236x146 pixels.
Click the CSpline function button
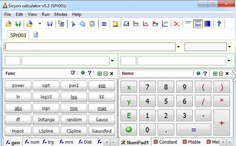pyautogui.click(x=74, y=131)
